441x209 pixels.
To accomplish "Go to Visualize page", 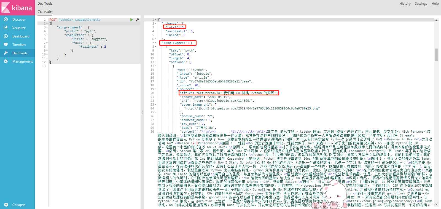I will click(x=19, y=28).
